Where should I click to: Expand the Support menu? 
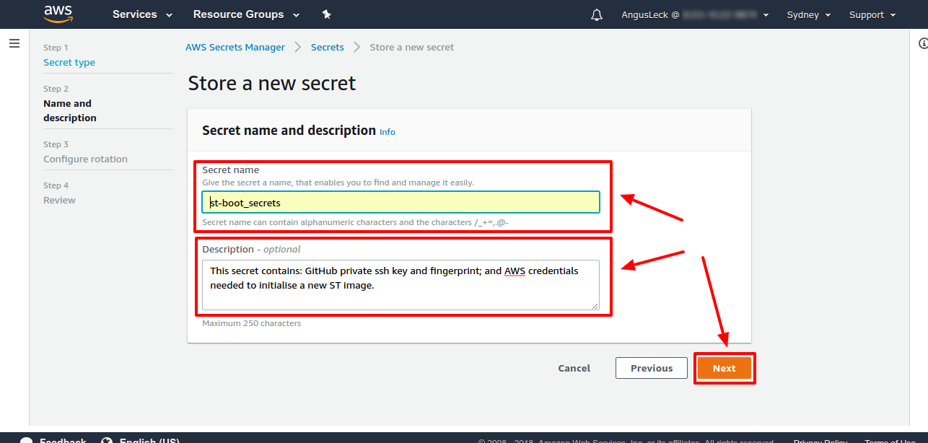pos(872,14)
